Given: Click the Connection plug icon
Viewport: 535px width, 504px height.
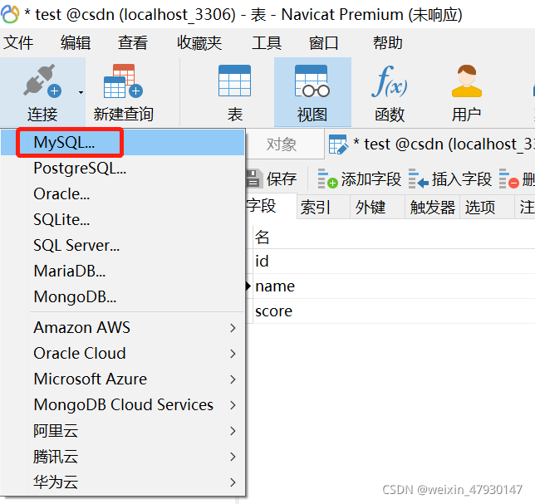Looking at the screenshot, I should coord(42,81).
